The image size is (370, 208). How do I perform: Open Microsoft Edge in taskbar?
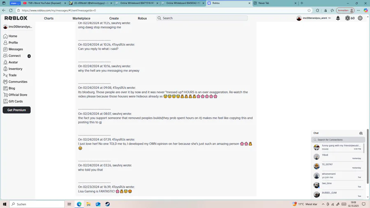click(79, 204)
